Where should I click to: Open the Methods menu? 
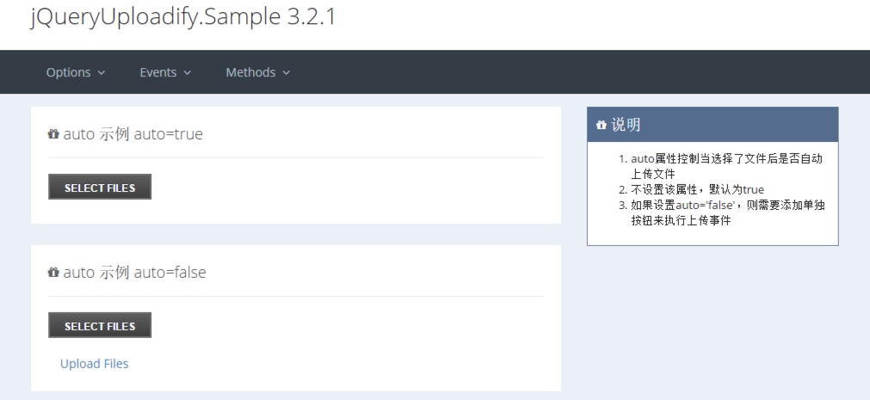(258, 72)
